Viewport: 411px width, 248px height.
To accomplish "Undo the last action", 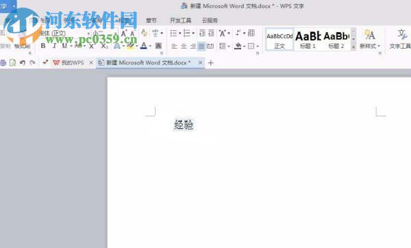I will click(23, 62).
